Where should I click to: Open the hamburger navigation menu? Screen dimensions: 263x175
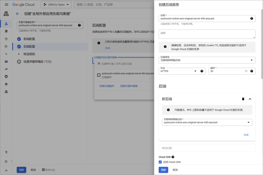pyautogui.click(x=6, y=5)
